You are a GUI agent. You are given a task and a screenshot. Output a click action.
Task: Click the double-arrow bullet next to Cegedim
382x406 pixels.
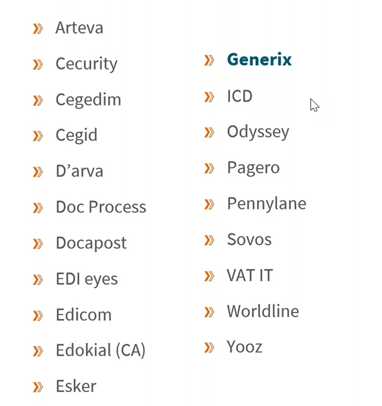click(x=38, y=100)
